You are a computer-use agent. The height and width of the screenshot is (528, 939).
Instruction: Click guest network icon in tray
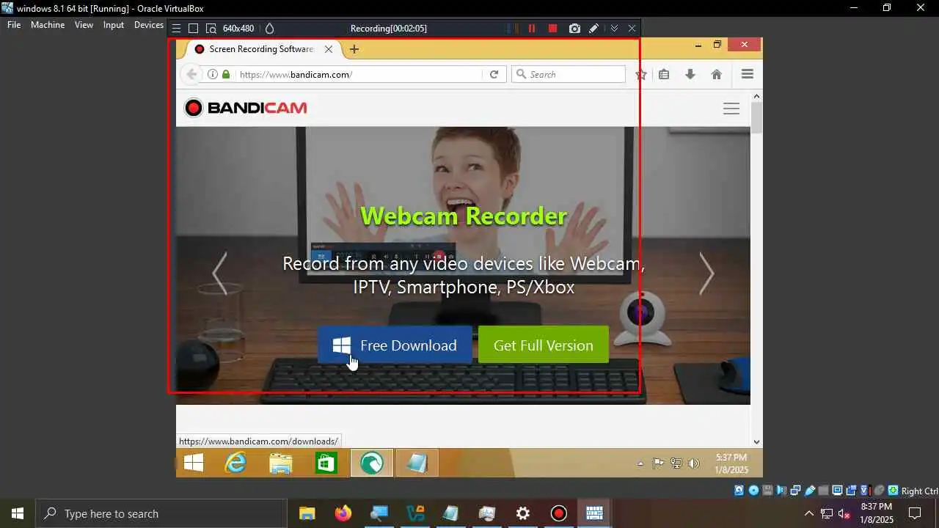point(676,463)
